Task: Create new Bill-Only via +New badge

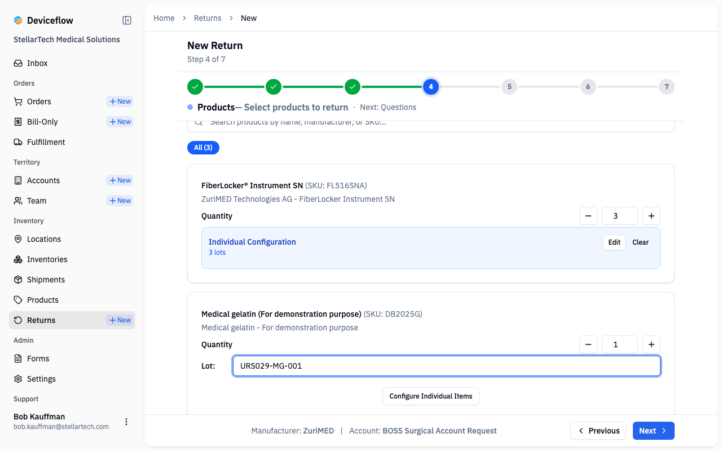Action: coord(120,122)
